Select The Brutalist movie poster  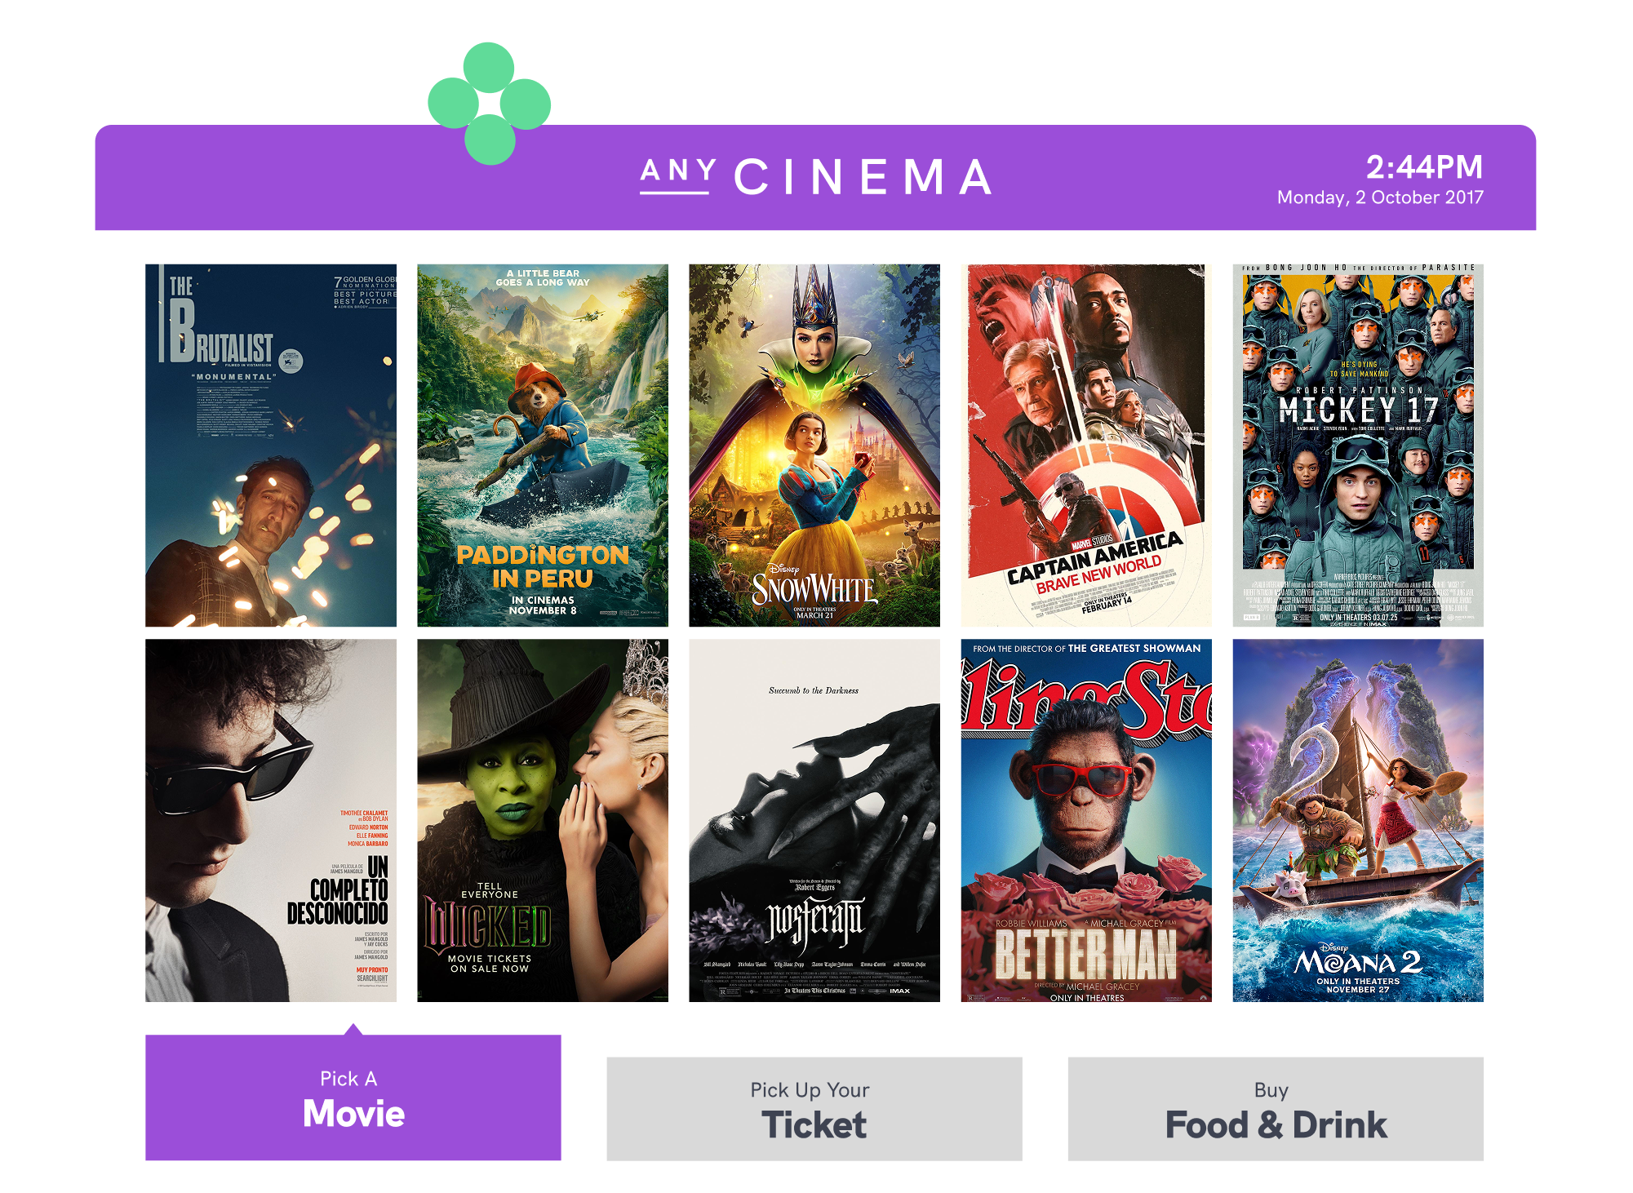[x=271, y=445]
